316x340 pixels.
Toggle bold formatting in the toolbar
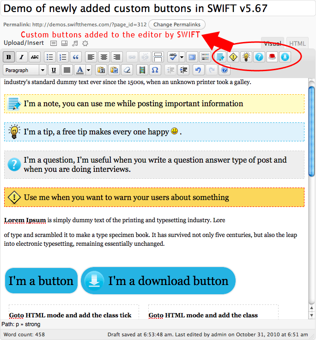point(9,57)
